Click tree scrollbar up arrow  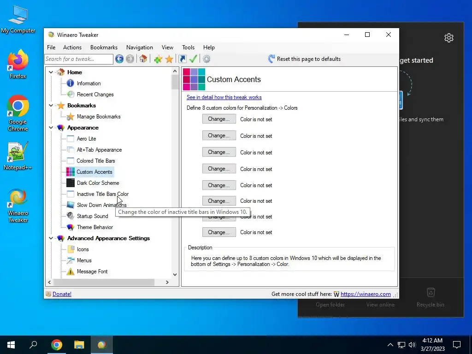click(175, 71)
